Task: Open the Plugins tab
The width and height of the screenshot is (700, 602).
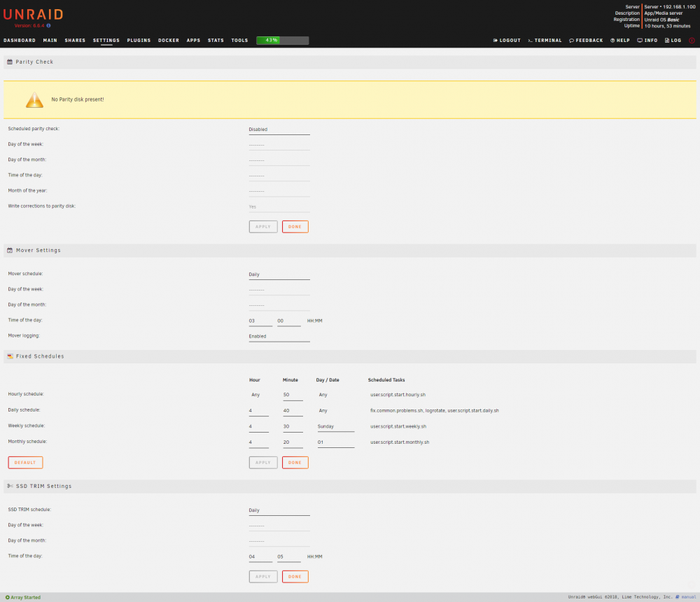Action: (139, 41)
